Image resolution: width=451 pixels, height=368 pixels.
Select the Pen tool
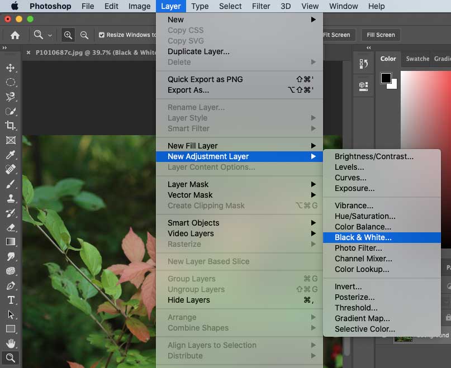tap(11, 285)
